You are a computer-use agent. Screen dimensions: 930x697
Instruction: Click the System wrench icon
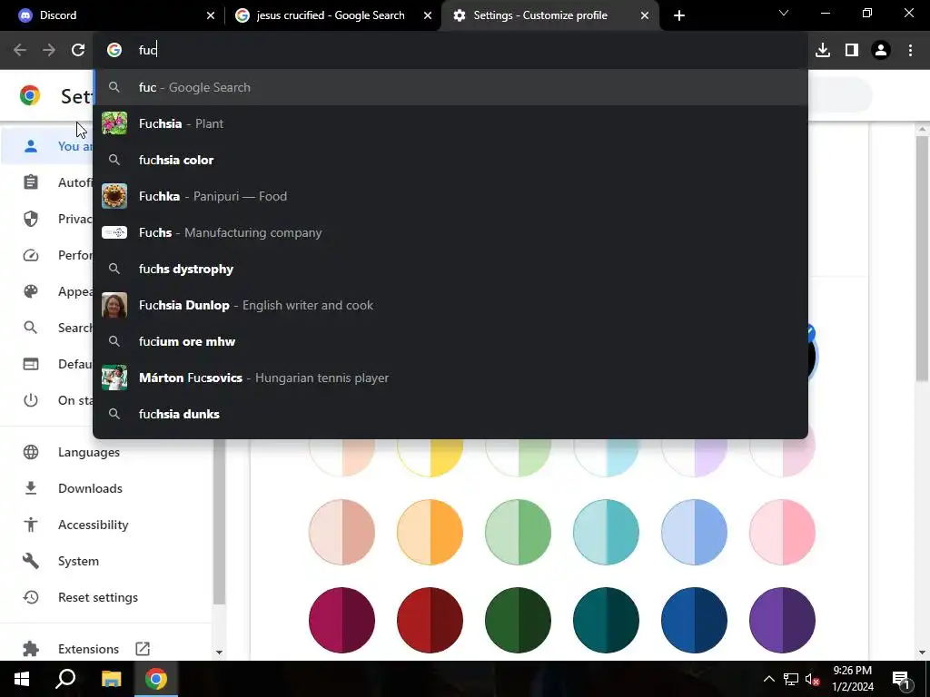[31, 561]
